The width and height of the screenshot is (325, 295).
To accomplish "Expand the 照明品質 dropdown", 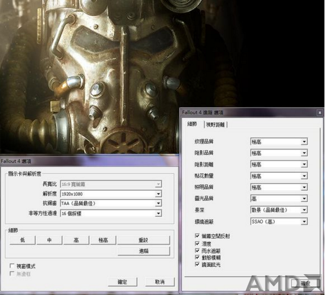I will [x=279, y=187].
